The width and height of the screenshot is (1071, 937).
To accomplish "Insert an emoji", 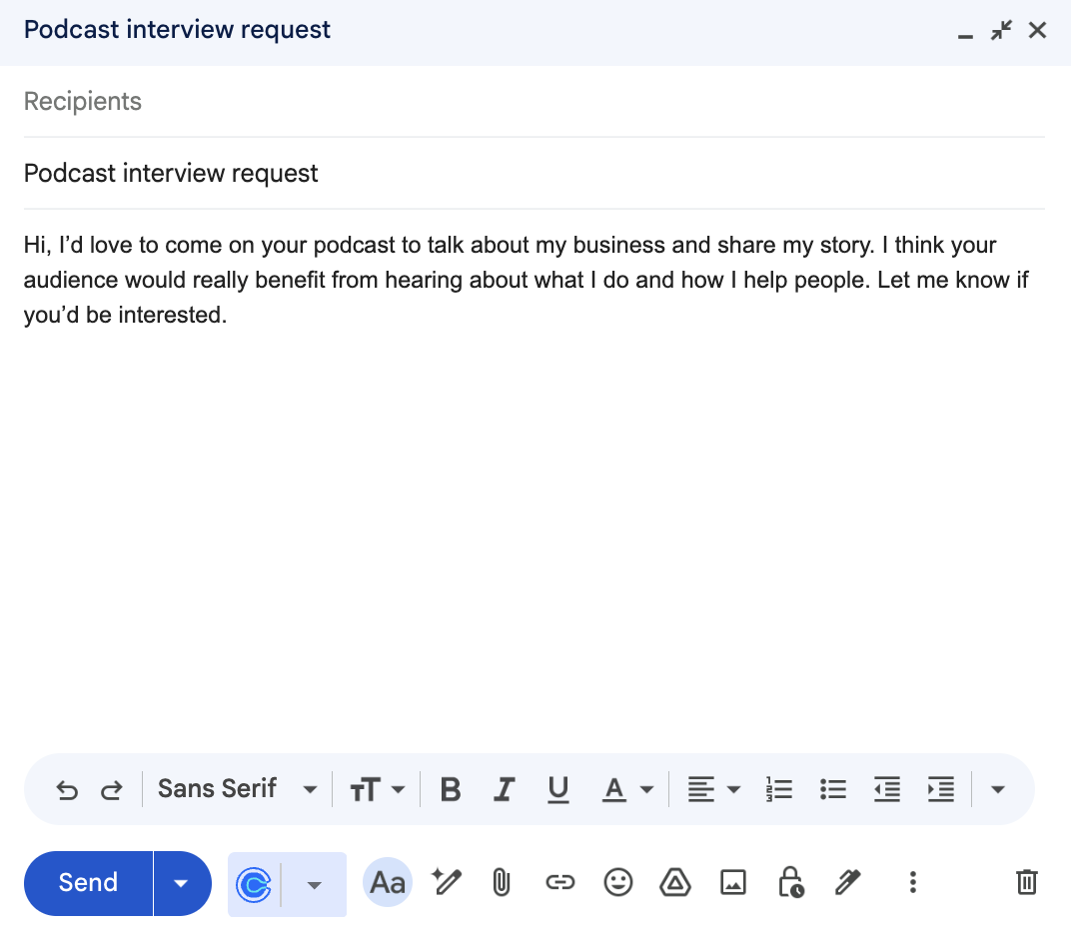I will coord(618,882).
